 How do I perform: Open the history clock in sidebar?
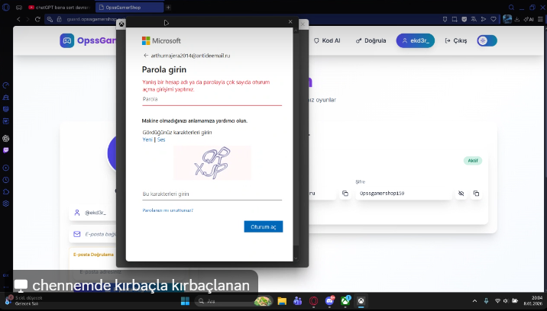point(6,180)
